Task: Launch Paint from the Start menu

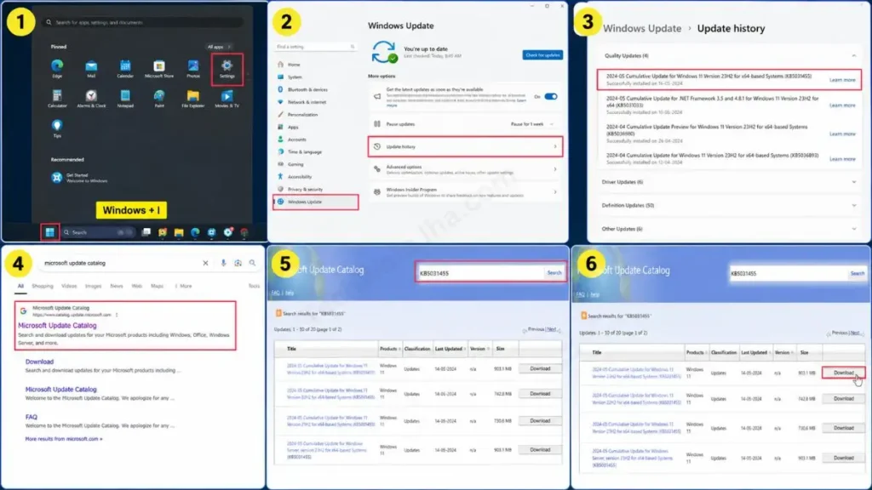Action: coord(159,99)
